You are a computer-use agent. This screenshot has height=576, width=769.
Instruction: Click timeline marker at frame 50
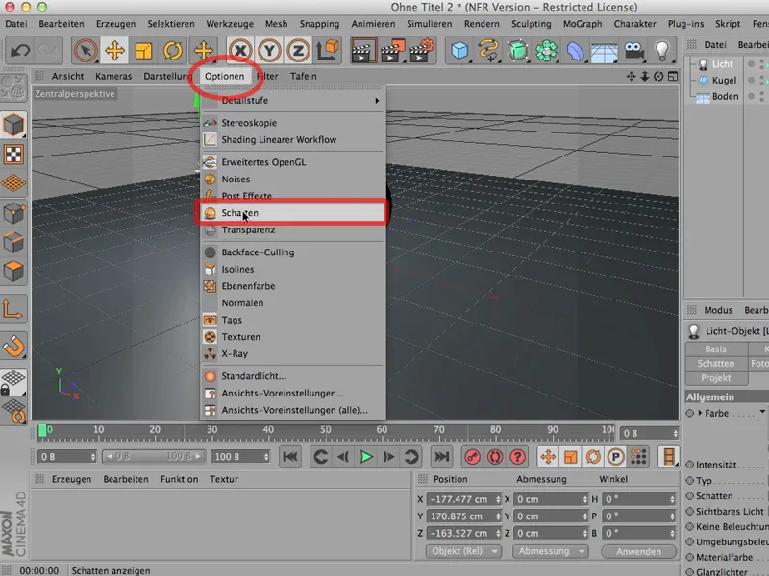point(325,429)
